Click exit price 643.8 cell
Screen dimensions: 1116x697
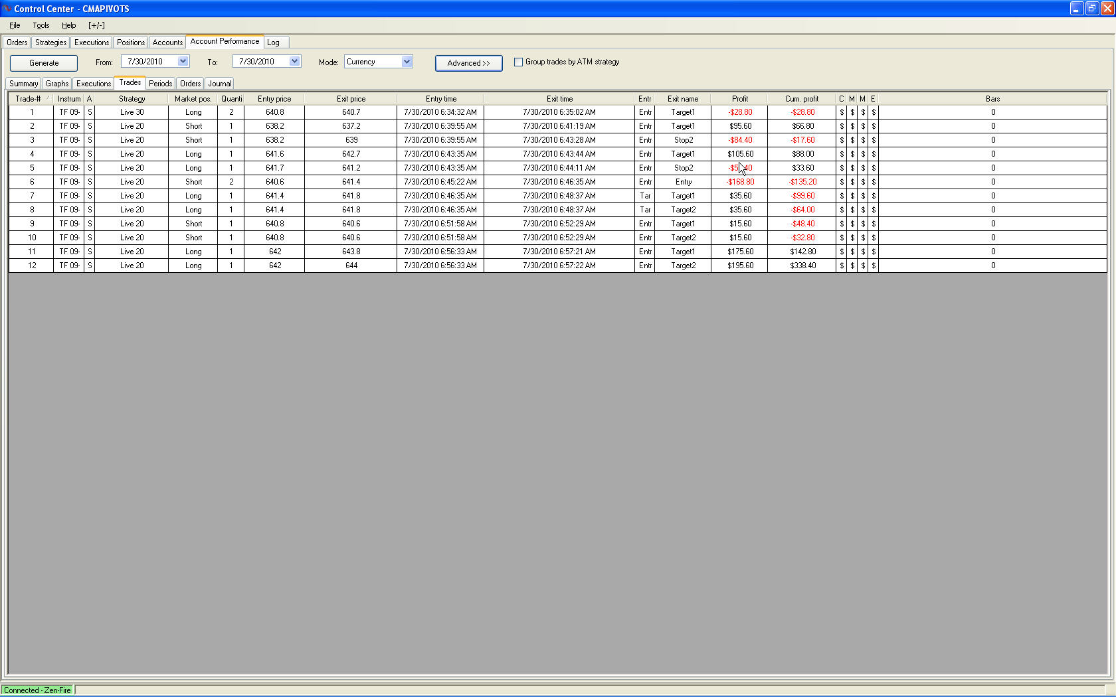pyautogui.click(x=351, y=252)
